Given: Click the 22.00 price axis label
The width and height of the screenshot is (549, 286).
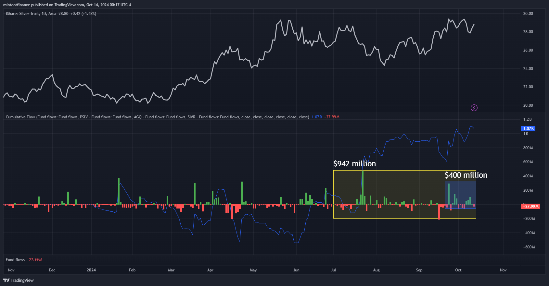Looking at the screenshot, I should [528, 87].
